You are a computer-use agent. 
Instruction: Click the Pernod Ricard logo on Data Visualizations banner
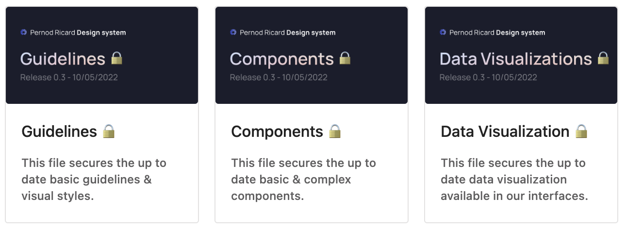pos(443,33)
